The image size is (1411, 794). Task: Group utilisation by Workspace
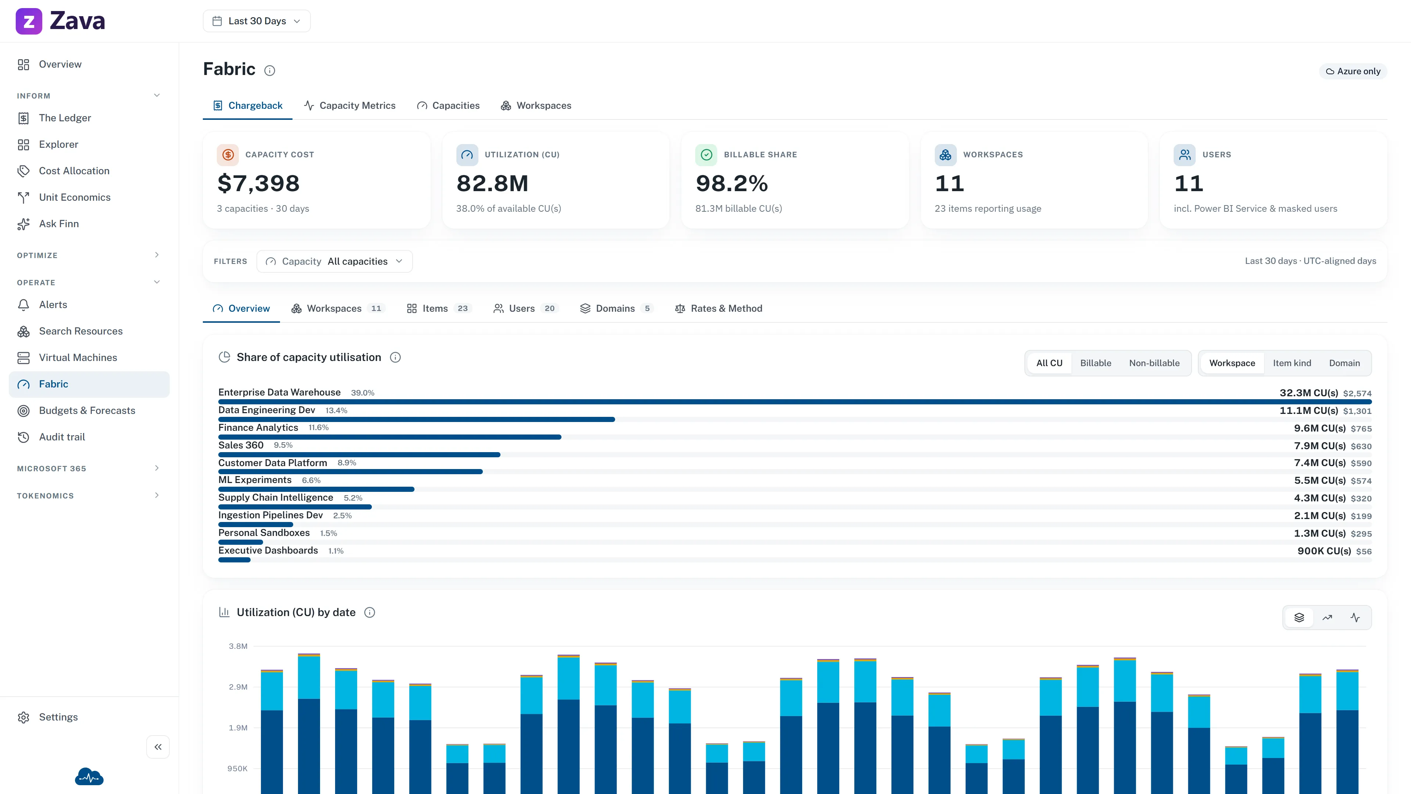coord(1232,363)
